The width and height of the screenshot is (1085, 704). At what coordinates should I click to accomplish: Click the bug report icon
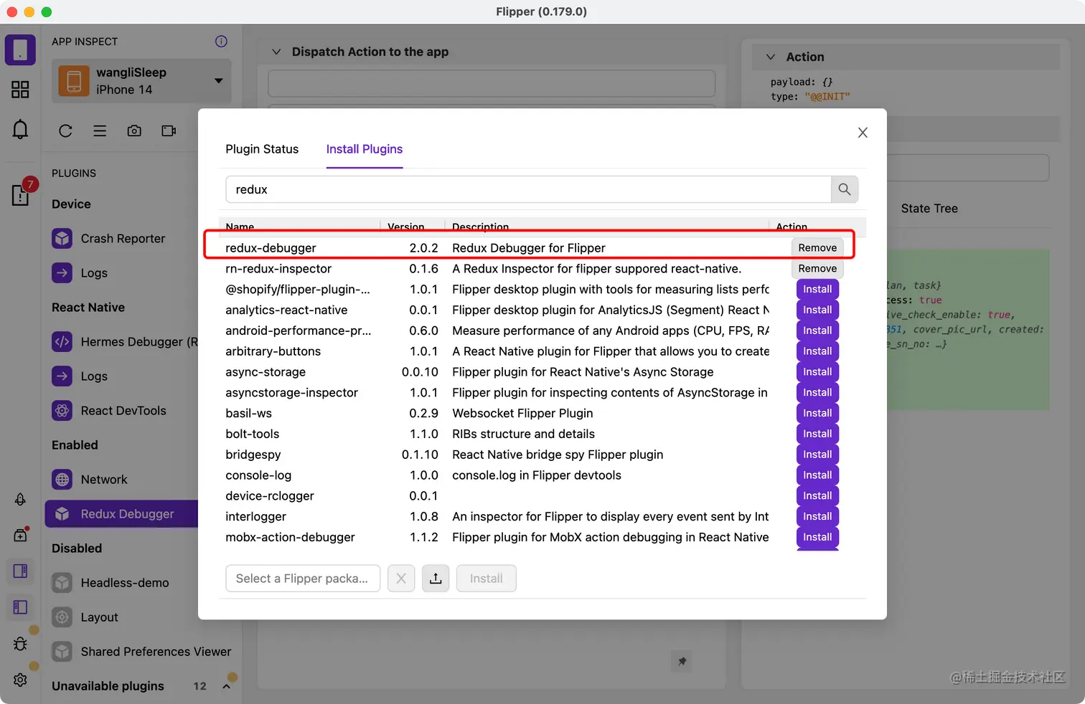[20, 644]
